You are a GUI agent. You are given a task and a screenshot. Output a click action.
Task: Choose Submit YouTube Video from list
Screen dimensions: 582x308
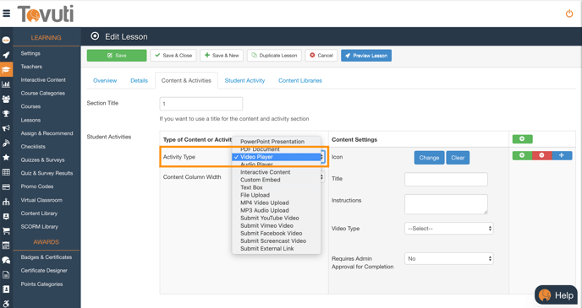[270, 218]
